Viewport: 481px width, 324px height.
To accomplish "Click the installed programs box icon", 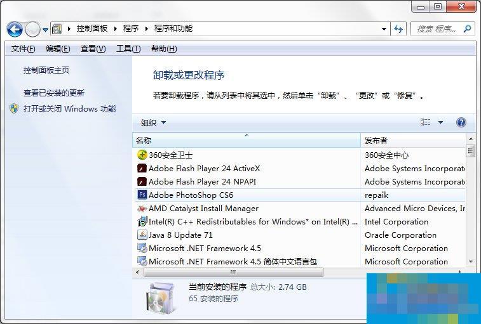I will [x=161, y=297].
